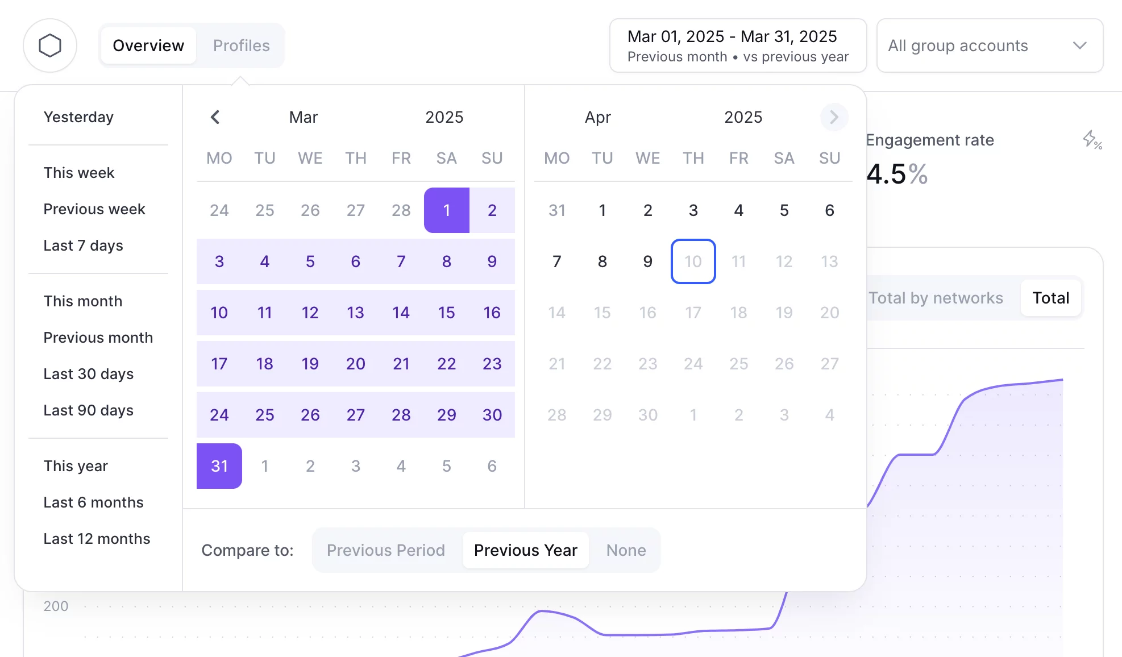The image size is (1122, 657).
Task: Select the Overview tab
Action: coord(148,45)
